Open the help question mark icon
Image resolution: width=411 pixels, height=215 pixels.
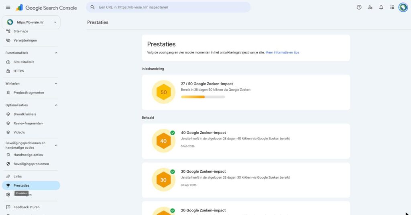[x=359, y=7]
